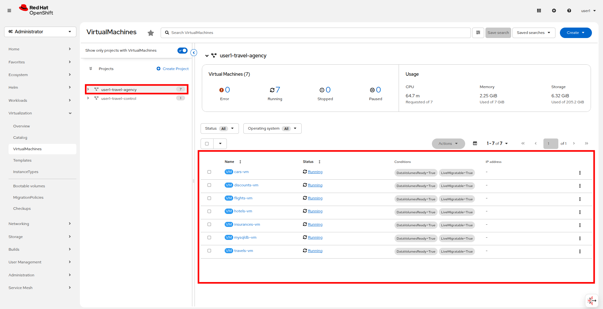
Task: Star the VirtualMachines page as favorite
Action: coord(151,33)
